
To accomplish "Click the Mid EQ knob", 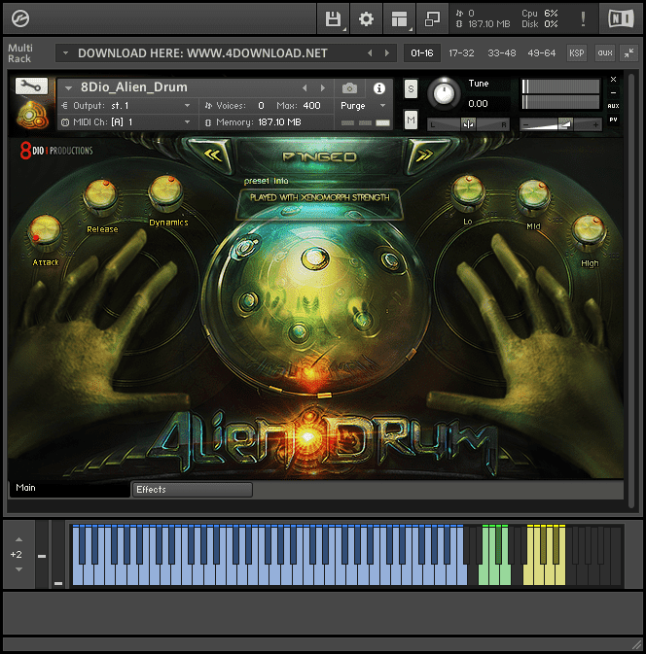I will 533,196.
